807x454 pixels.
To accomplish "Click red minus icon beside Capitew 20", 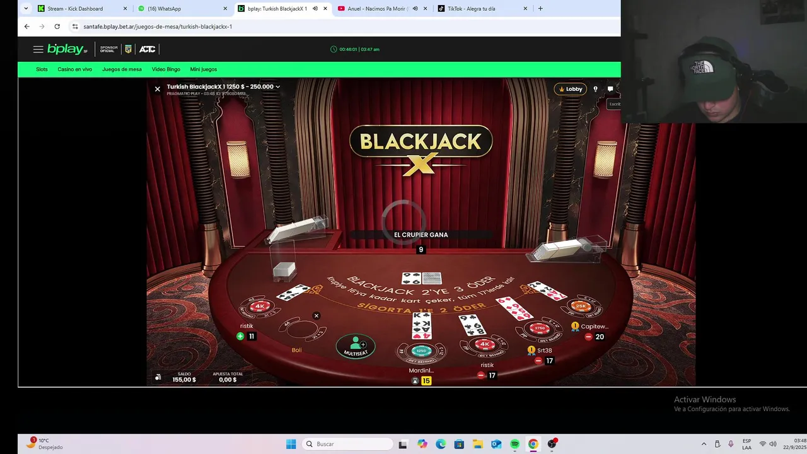I will [x=588, y=337].
